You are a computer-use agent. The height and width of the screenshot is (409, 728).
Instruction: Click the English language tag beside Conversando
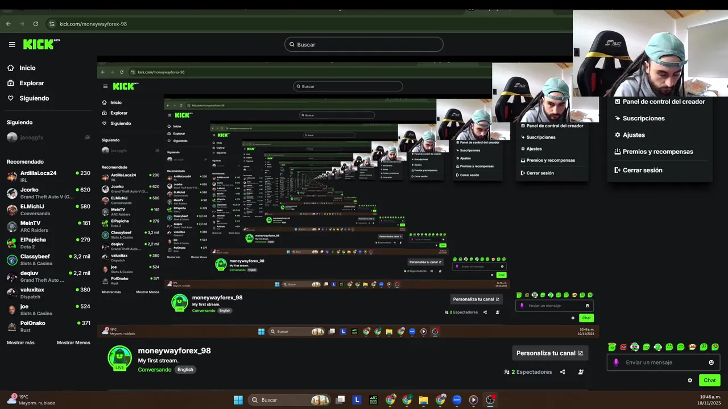[185, 369]
